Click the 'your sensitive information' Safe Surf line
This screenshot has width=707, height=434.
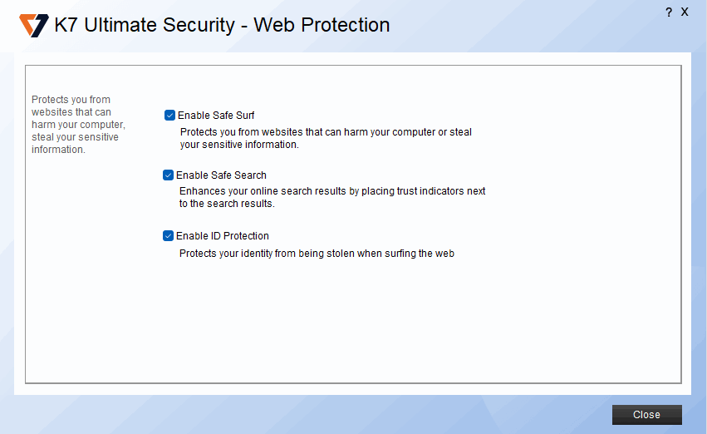coord(239,145)
